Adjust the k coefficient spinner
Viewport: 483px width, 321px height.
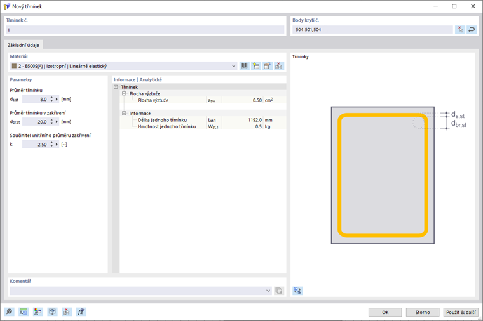click(51, 144)
